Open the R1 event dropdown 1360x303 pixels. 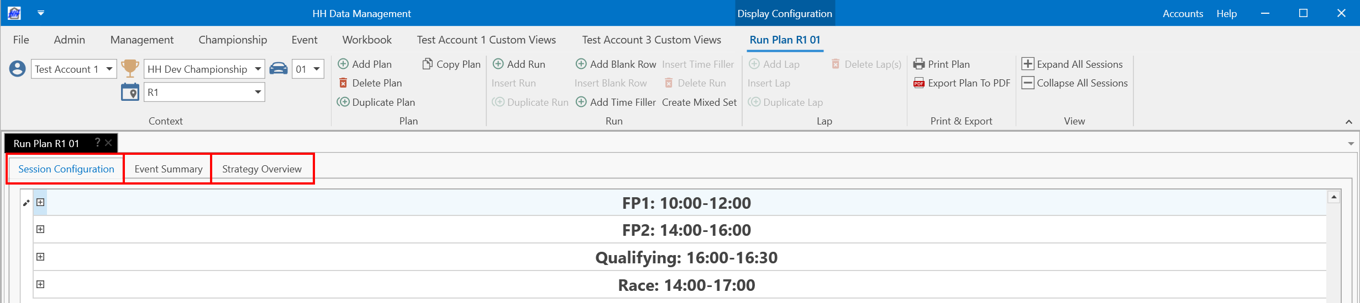click(x=258, y=92)
